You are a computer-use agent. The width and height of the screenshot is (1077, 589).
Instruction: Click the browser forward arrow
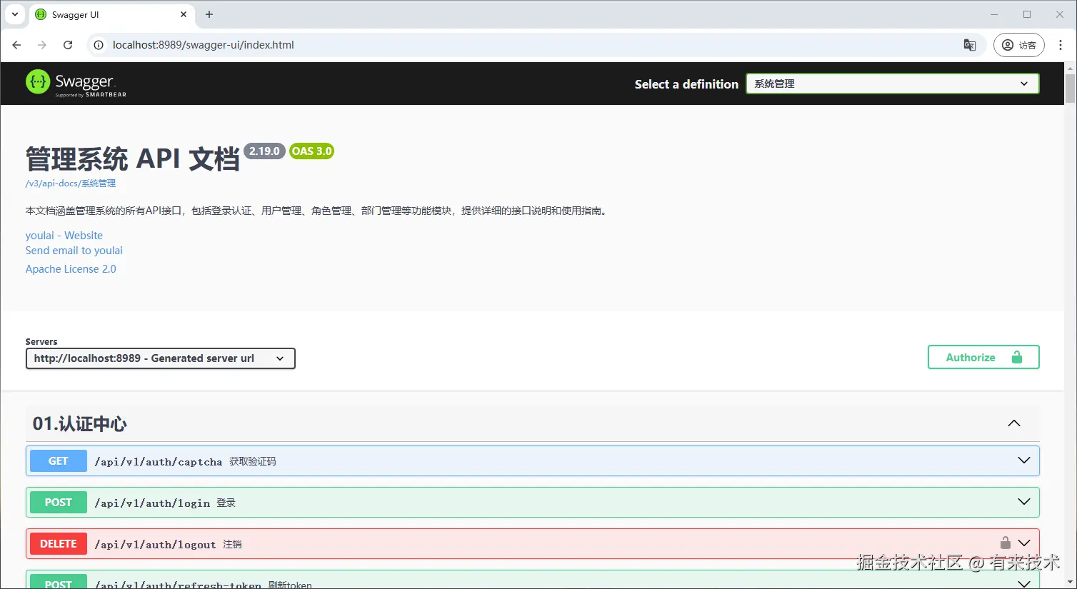(x=42, y=45)
